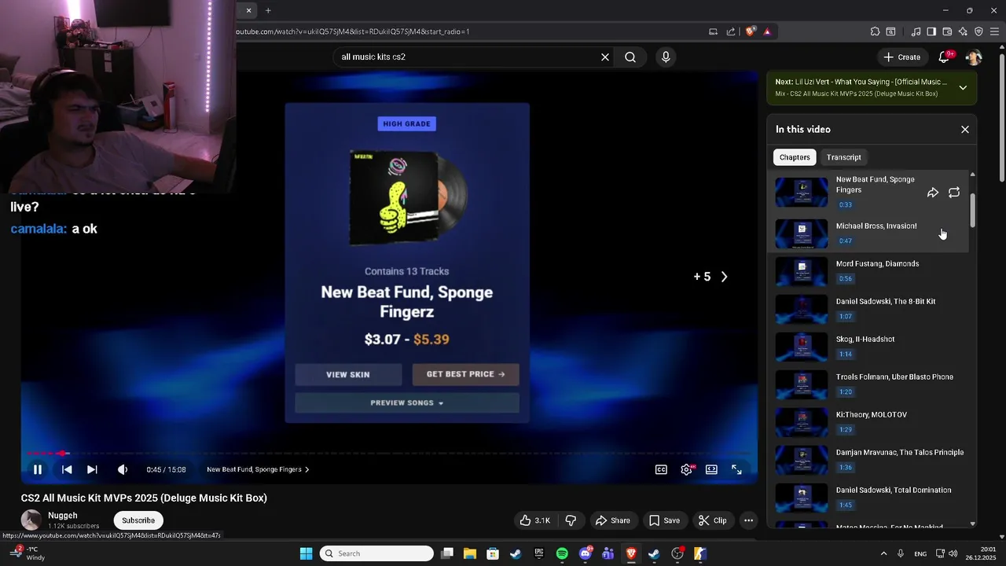This screenshot has width=1006, height=566.
Task: Share the New Beat Fund chapter
Action: (x=933, y=193)
